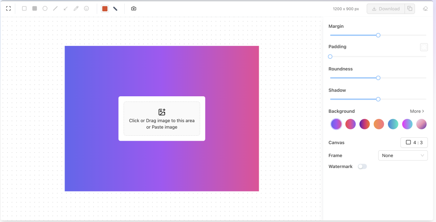Select the pink-to-purple gradient background
The width and height of the screenshot is (436, 222).
(x=350, y=124)
